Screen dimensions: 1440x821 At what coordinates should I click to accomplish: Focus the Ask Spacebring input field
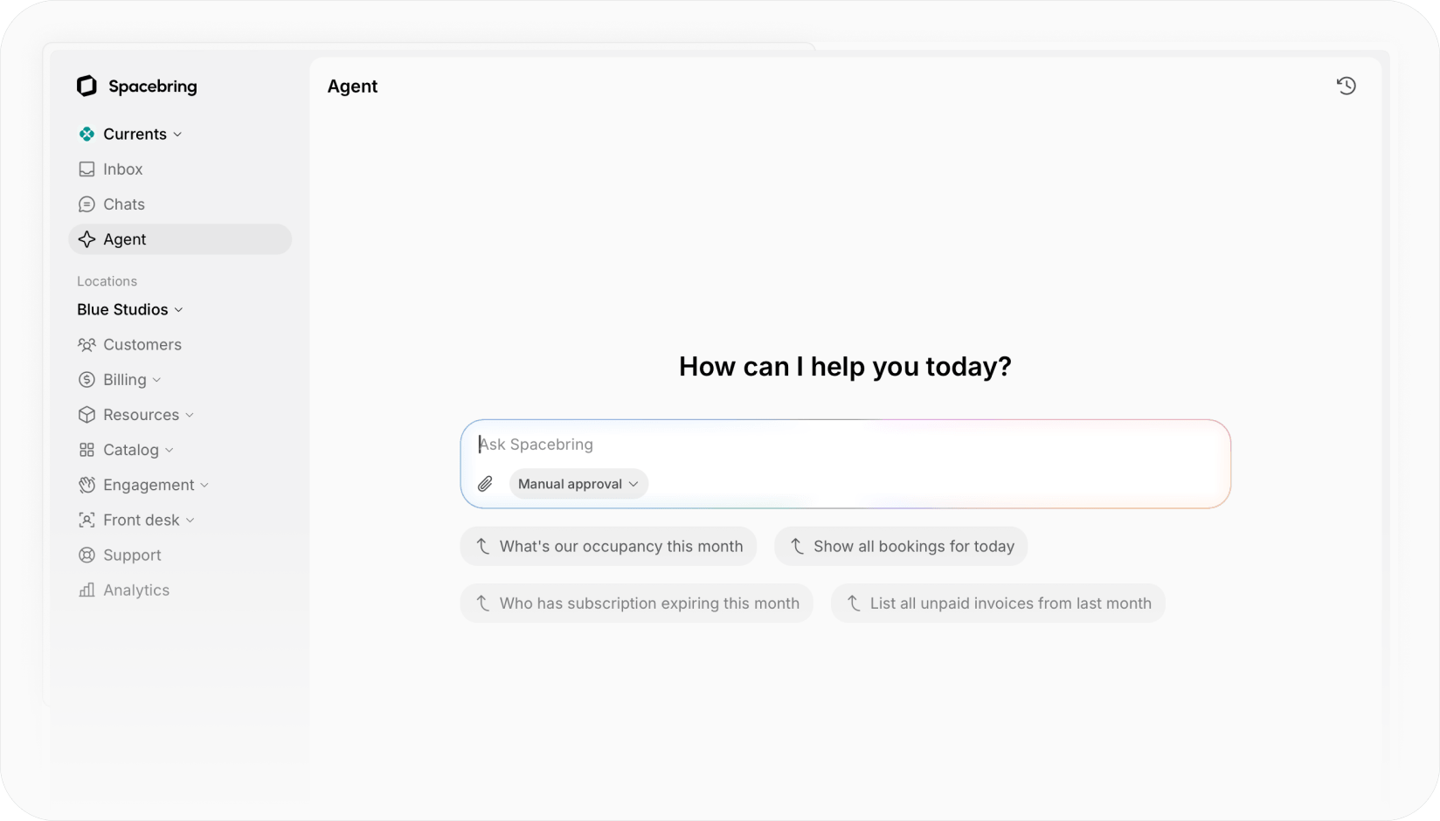(845, 445)
